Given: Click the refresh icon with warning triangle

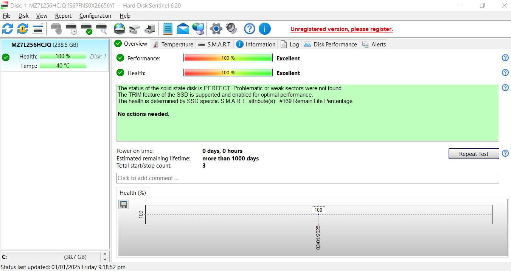Looking at the screenshot, I should (x=23, y=29).
